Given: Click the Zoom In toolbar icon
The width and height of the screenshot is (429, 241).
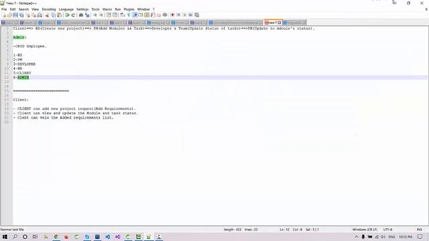Looking at the screenshot, I should coord(95,15).
